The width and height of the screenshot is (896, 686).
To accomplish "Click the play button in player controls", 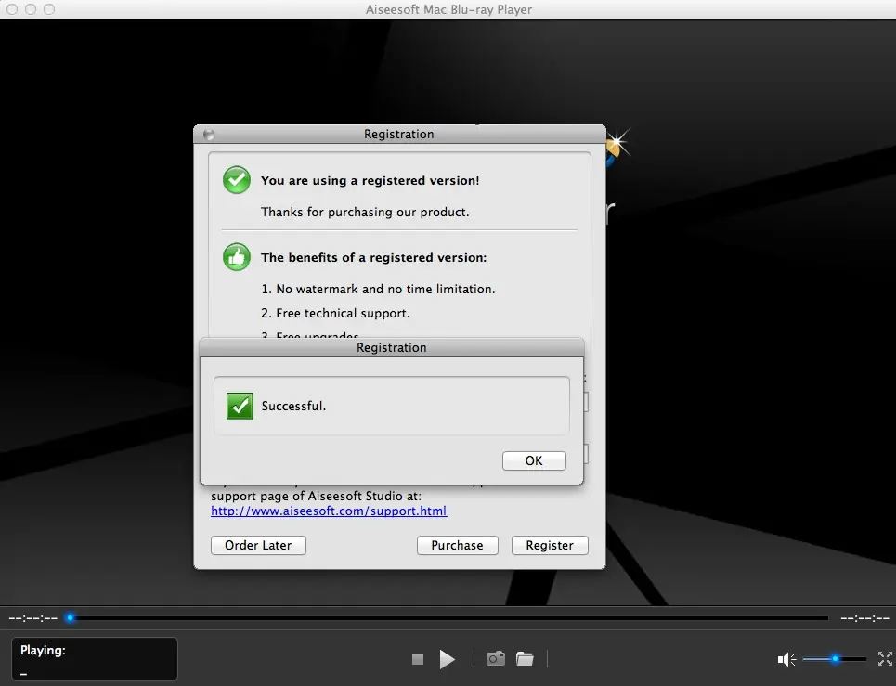I will [x=448, y=659].
